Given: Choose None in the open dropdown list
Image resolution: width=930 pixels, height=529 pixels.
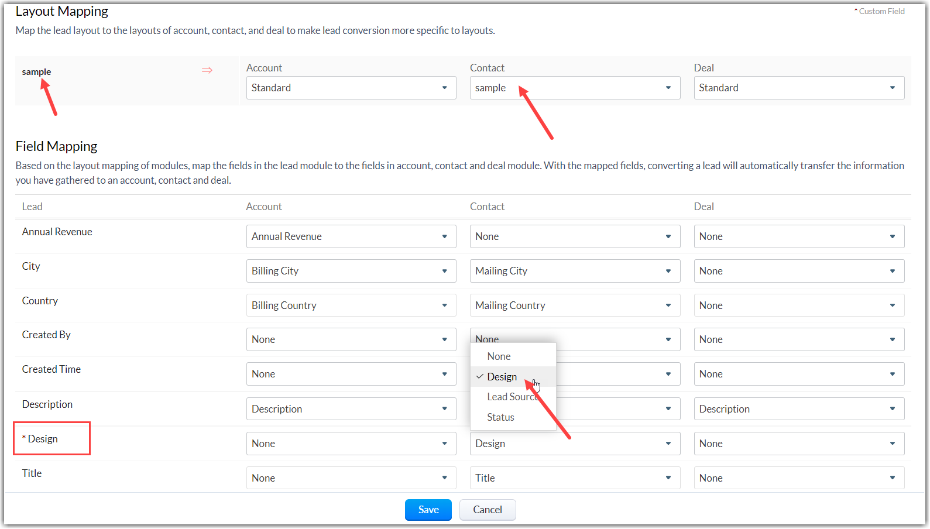Looking at the screenshot, I should [499, 356].
